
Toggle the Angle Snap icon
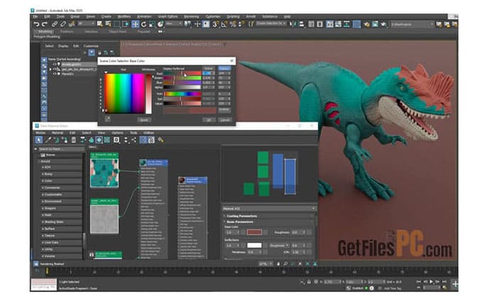[224, 24]
